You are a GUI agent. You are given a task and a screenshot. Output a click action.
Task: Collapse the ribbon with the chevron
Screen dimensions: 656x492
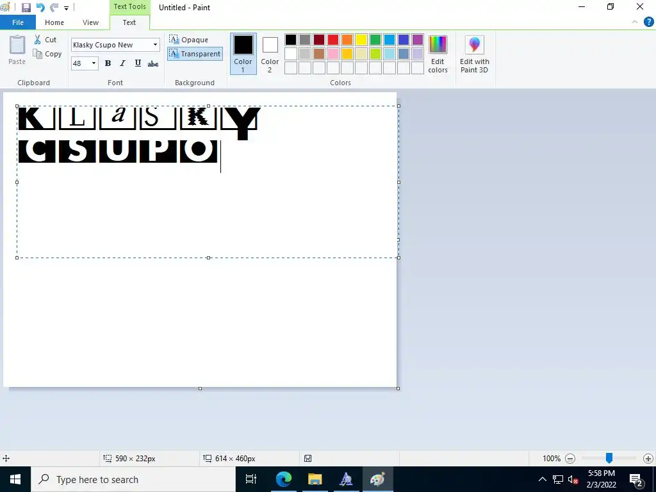pyautogui.click(x=635, y=22)
